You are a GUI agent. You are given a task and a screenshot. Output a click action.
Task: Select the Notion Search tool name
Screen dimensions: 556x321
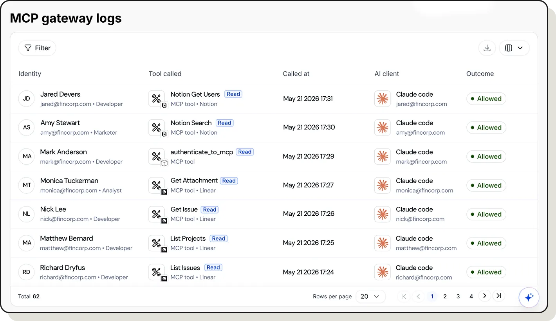pyautogui.click(x=191, y=123)
